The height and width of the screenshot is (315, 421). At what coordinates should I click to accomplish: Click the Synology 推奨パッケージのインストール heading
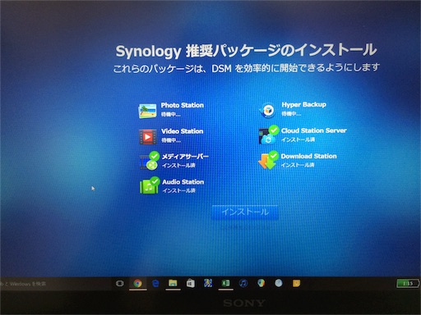pos(246,51)
